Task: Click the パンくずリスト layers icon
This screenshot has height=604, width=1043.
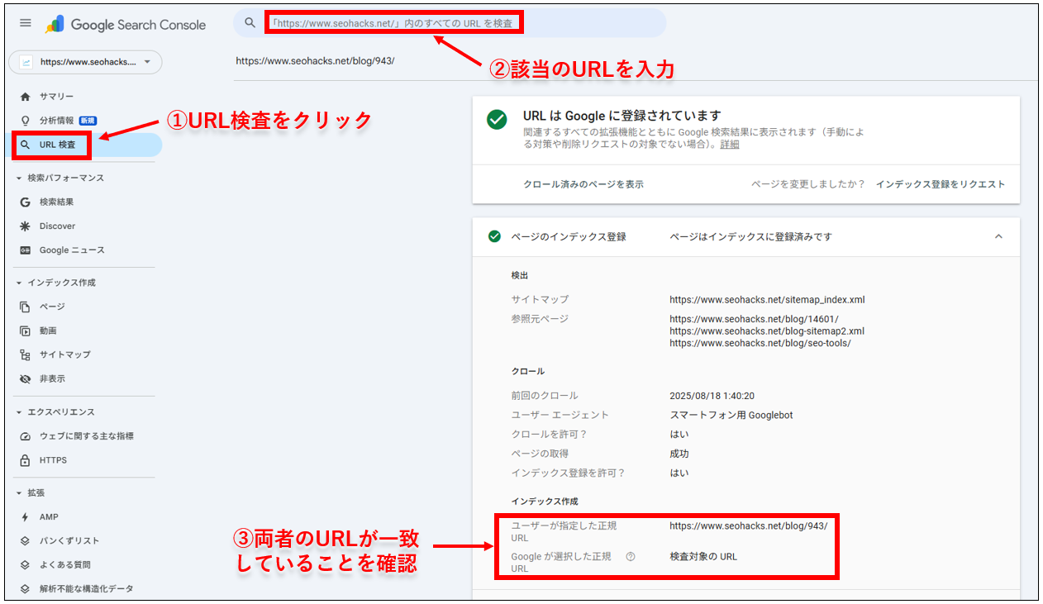Action: click(25, 540)
